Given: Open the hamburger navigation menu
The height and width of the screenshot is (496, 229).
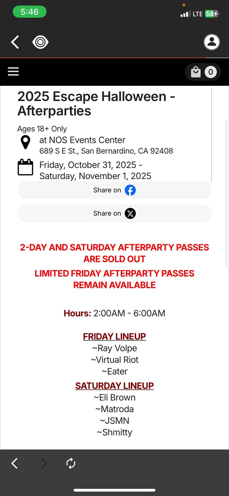Looking at the screenshot, I should 13,71.
